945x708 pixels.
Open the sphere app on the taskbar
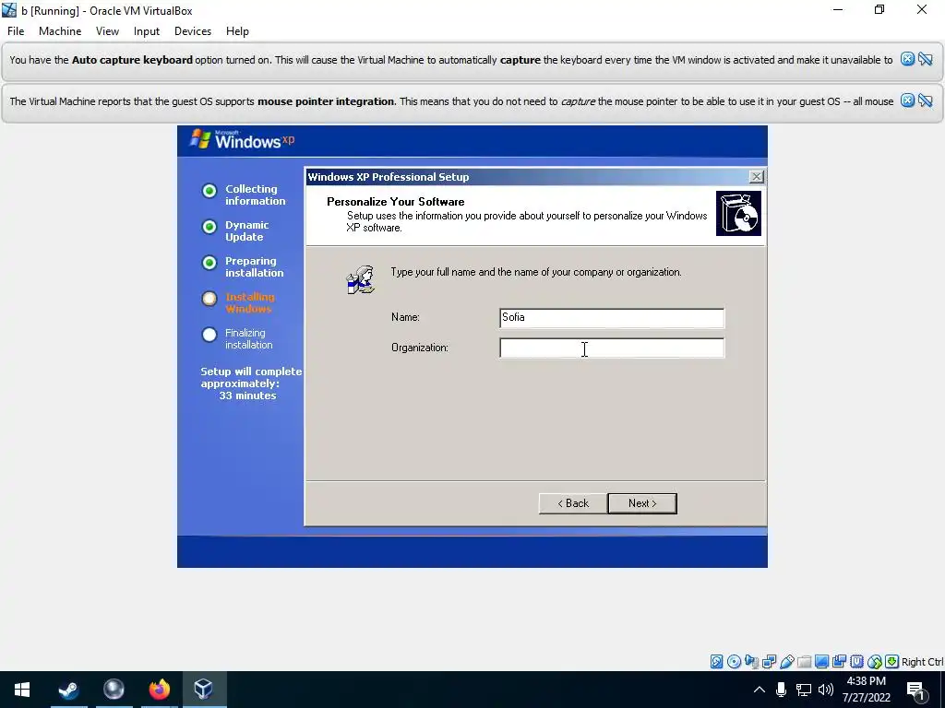pyautogui.click(x=114, y=690)
